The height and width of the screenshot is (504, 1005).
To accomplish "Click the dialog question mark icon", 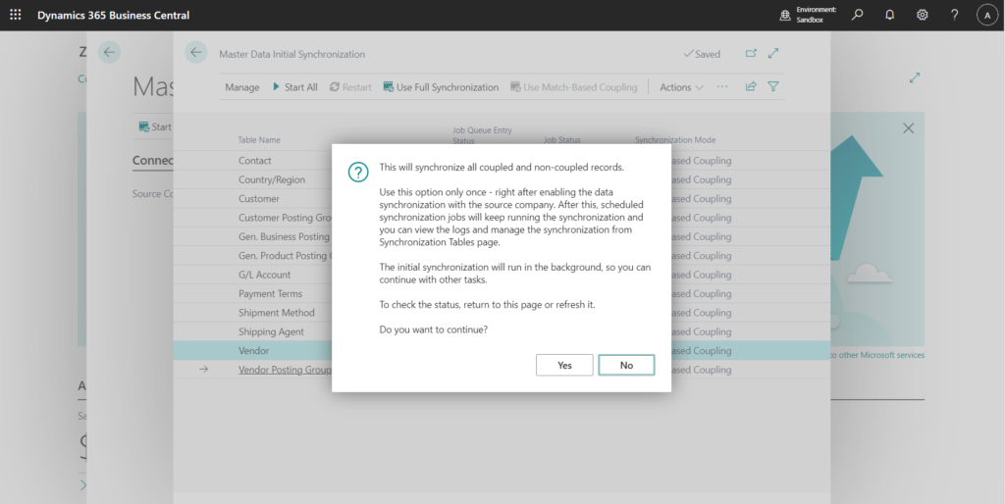I will (x=358, y=172).
